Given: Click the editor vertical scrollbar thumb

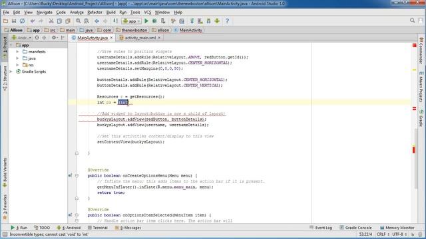Looking at the screenshot, I should pyautogui.click(x=416, y=159).
